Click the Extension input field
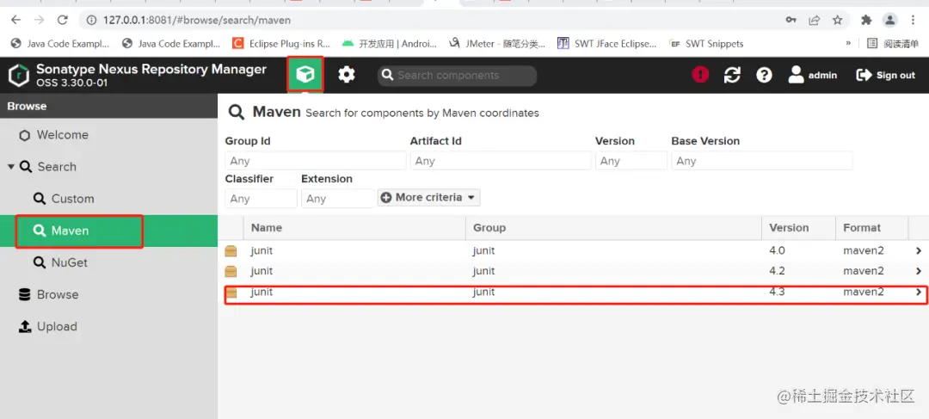The height and width of the screenshot is (419, 929). (338, 199)
